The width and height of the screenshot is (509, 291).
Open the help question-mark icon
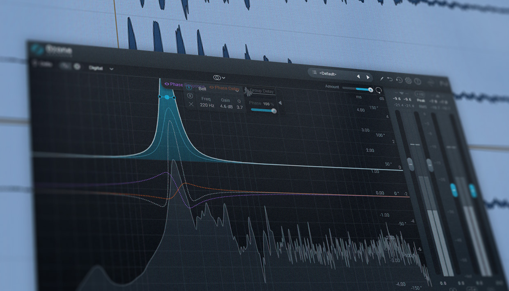(417, 81)
